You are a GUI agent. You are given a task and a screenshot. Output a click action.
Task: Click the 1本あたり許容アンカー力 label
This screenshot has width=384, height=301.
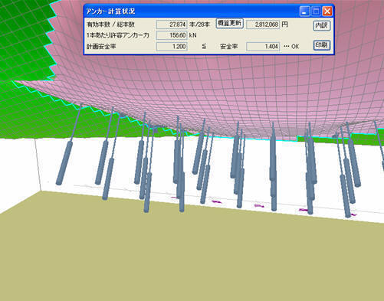coord(118,35)
